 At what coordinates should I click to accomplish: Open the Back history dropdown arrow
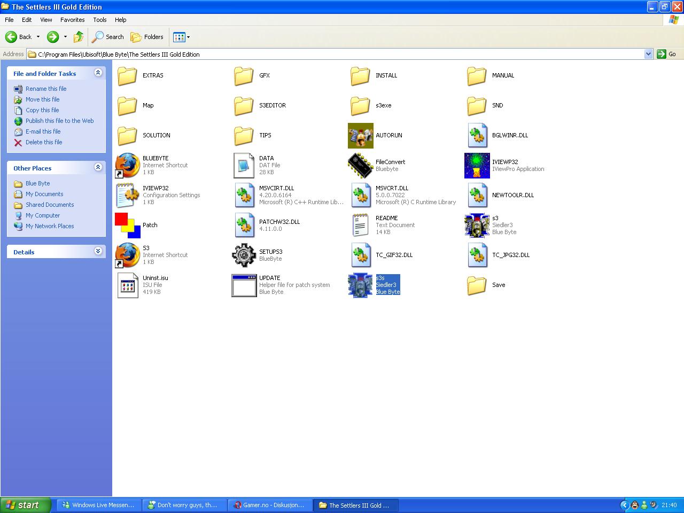click(x=38, y=37)
